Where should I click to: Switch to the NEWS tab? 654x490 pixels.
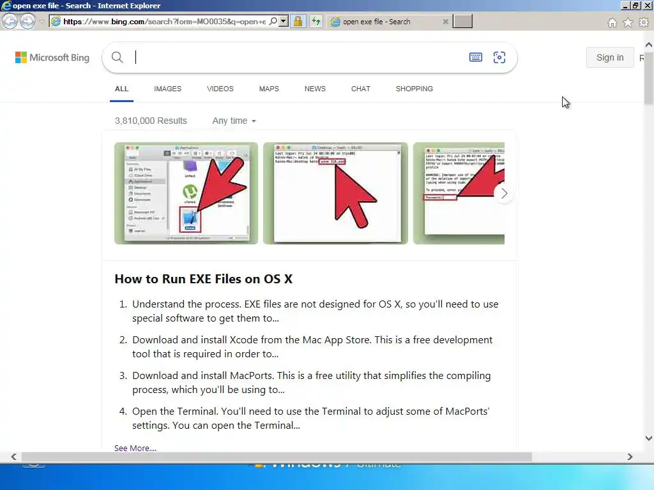click(x=315, y=89)
